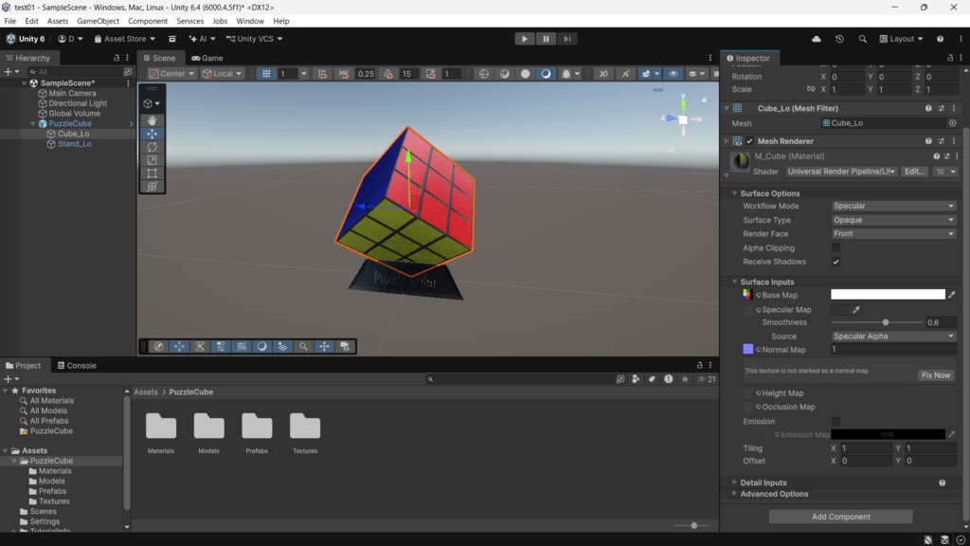Open the Window menu
970x546 pixels.
[x=250, y=21]
